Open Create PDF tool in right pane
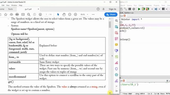Viewport: 170px width, 95px height. [116, 33]
